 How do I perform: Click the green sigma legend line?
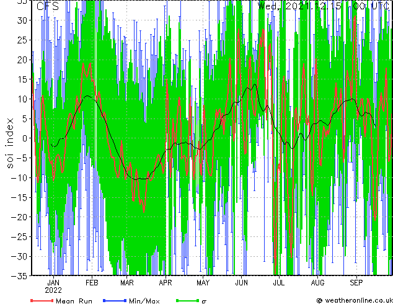pos(188,300)
